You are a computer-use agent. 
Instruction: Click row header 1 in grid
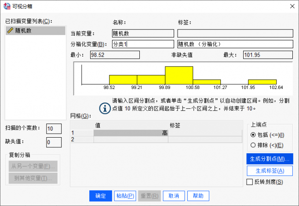pos(82,133)
